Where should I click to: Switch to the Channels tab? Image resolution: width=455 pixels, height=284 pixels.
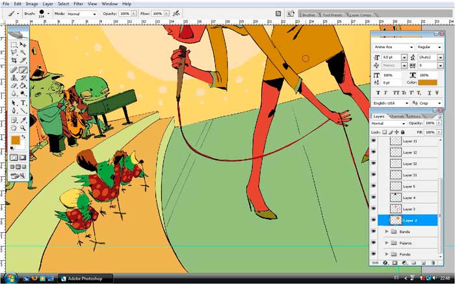pyautogui.click(x=396, y=117)
